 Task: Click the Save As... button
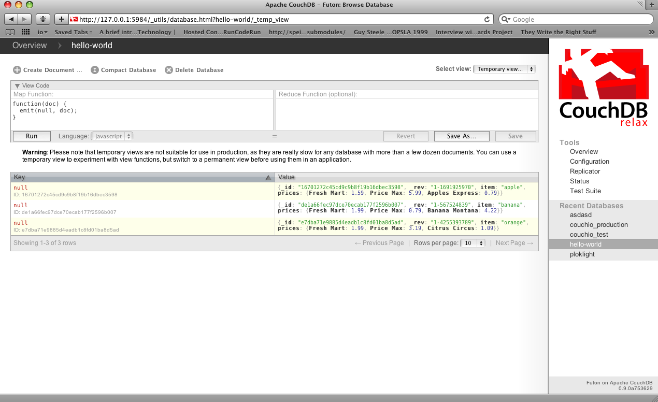tap(462, 136)
